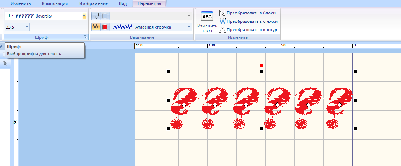Click the middle-right black selection handle
This screenshot has height=166, width=401.
355,100
